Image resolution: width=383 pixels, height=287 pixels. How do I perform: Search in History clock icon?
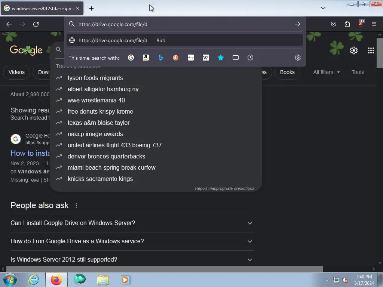(250, 58)
